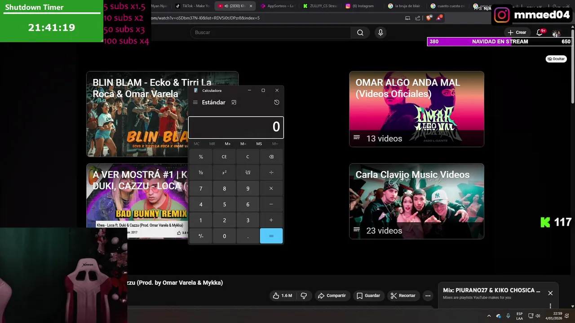Dislike the video with thumbs-down button
575x323 pixels.
304,296
